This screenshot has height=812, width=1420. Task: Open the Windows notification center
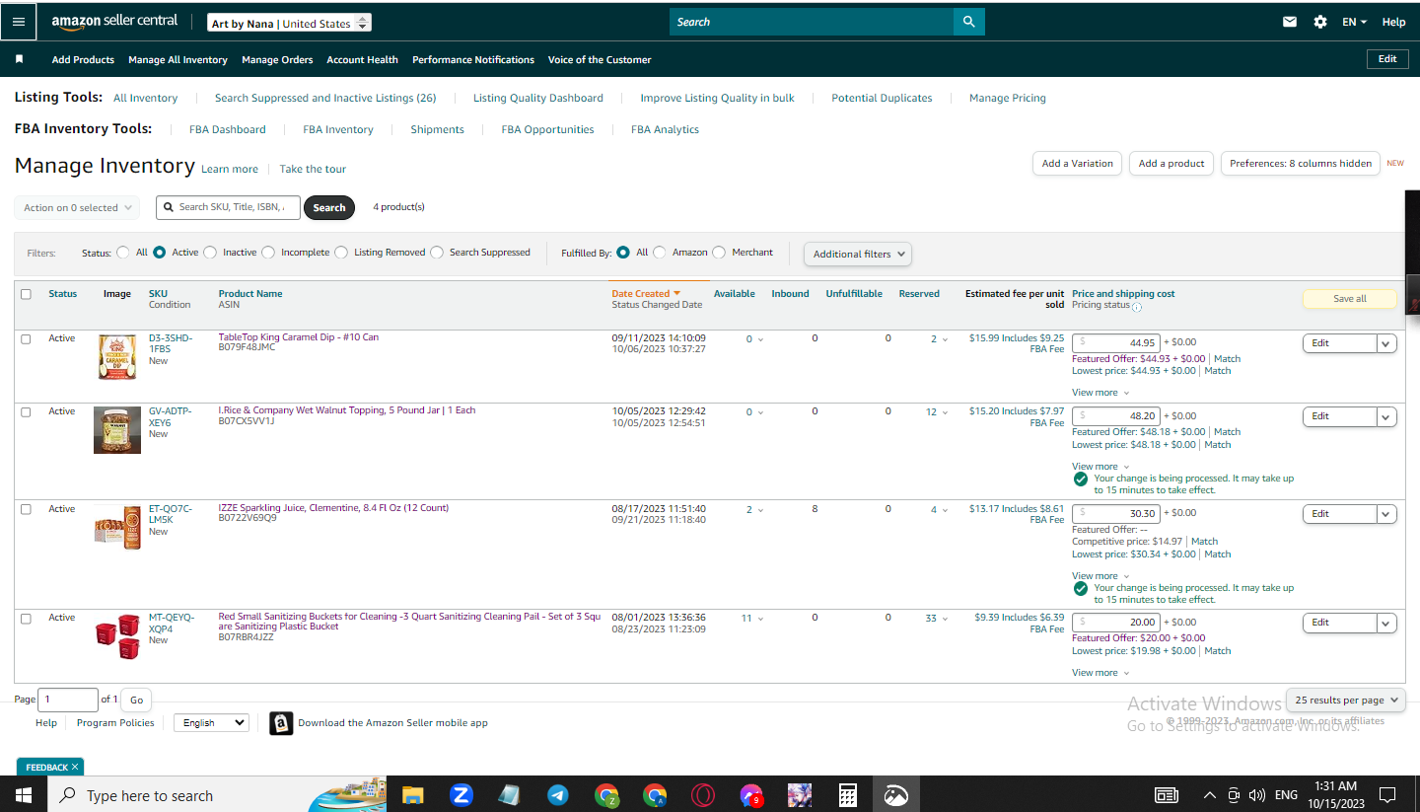click(x=1387, y=795)
